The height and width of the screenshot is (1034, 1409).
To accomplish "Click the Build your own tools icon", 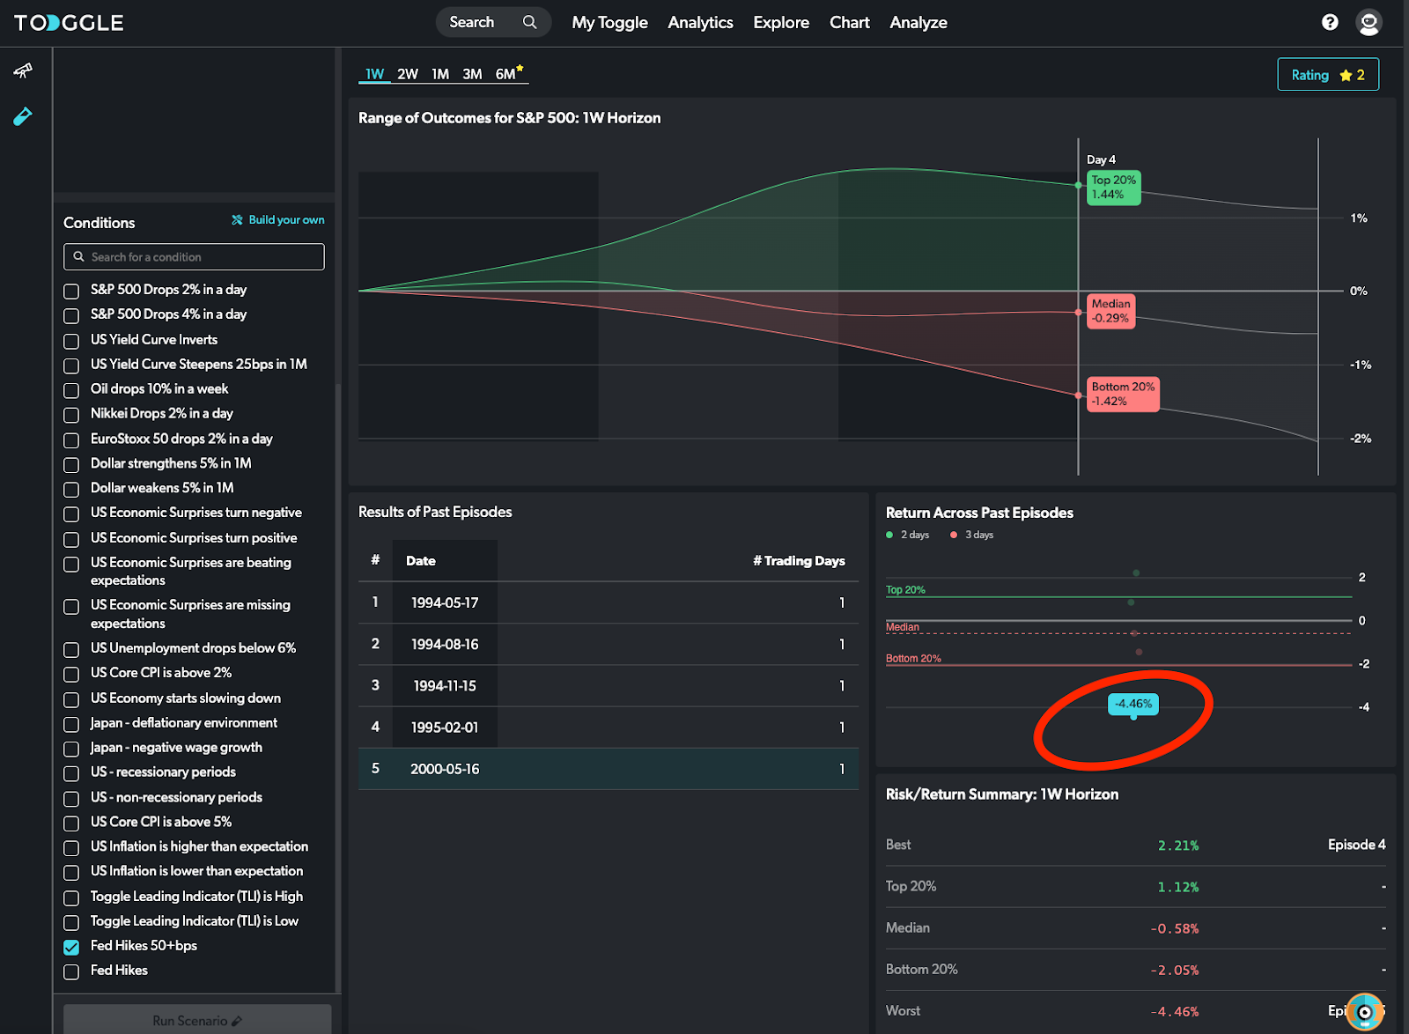I will point(237,220).
